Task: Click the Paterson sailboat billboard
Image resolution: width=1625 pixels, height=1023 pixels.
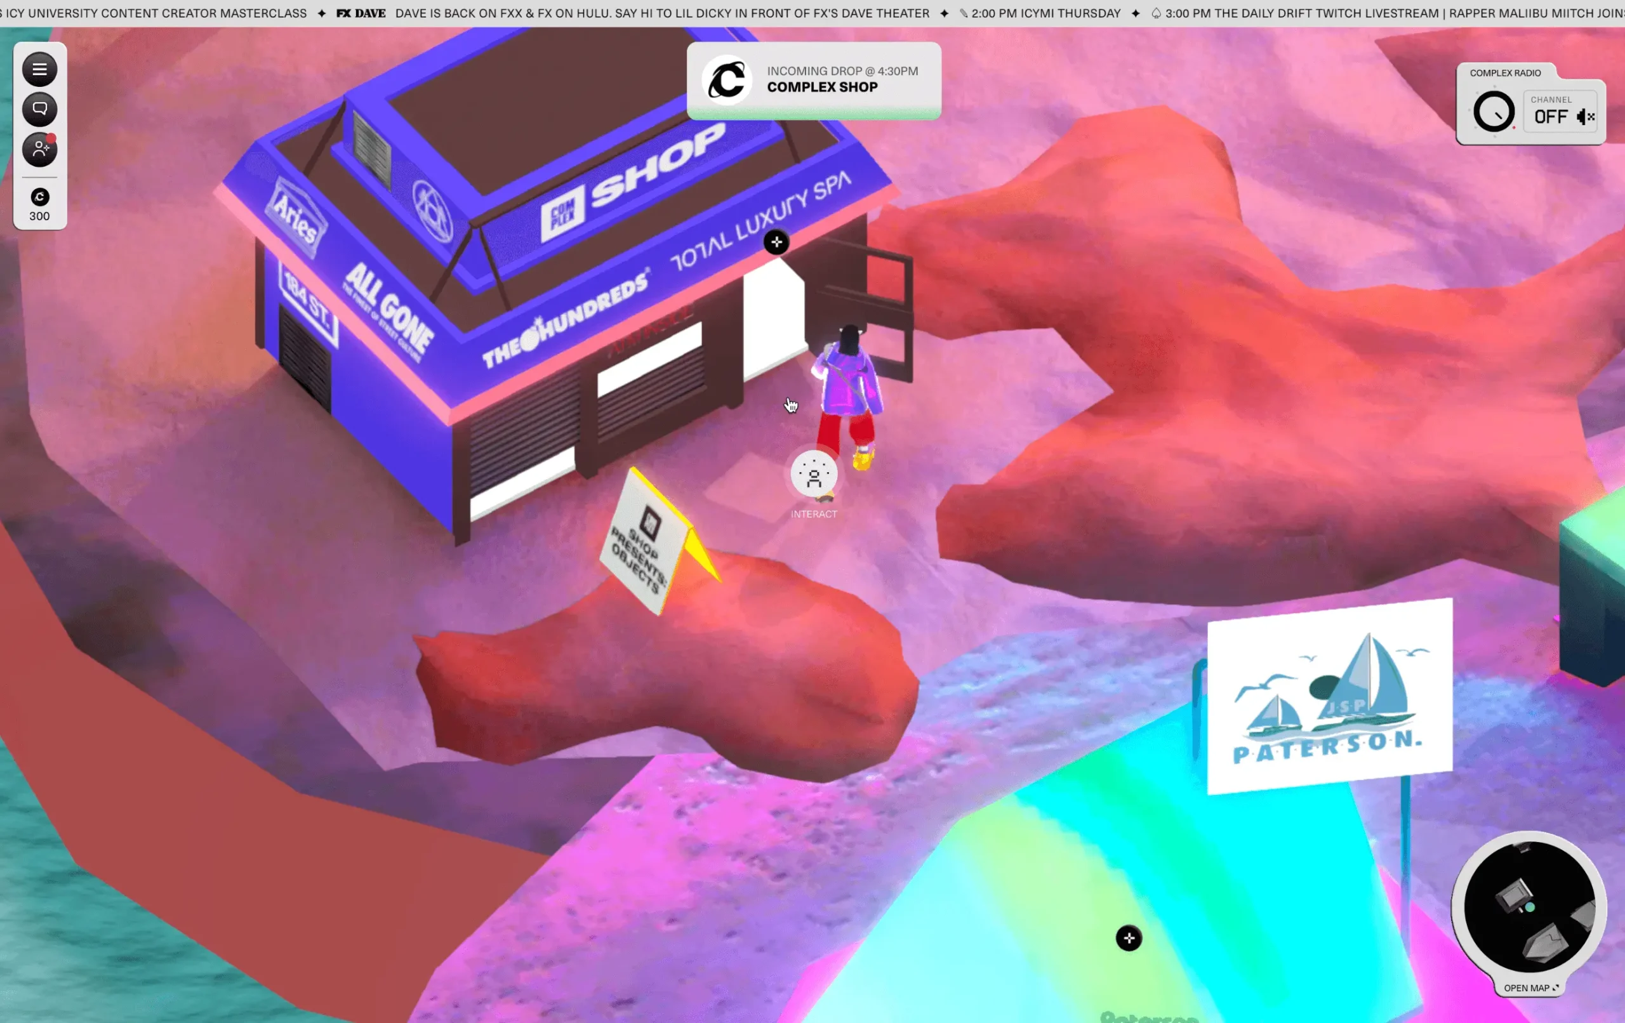Action: coord(1329,697)
